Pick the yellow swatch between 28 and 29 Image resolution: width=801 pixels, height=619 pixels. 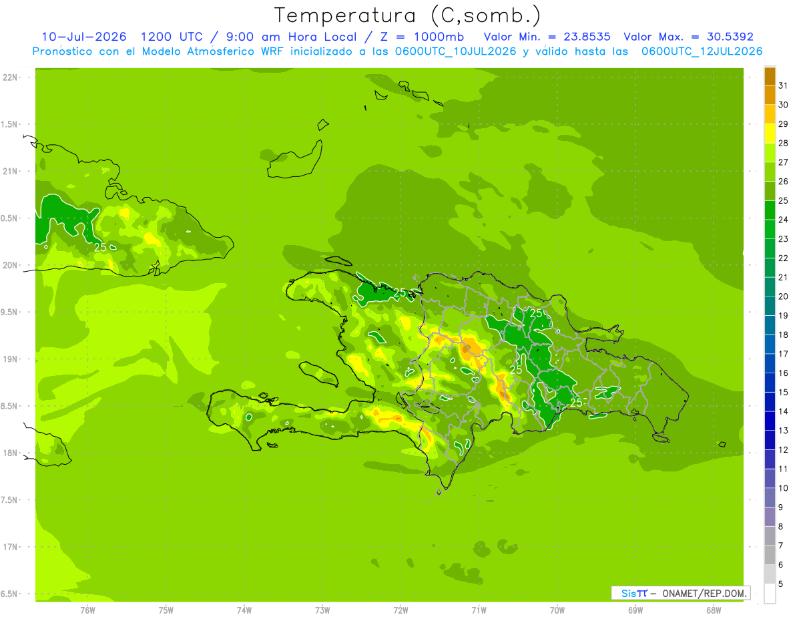(770, 133)
